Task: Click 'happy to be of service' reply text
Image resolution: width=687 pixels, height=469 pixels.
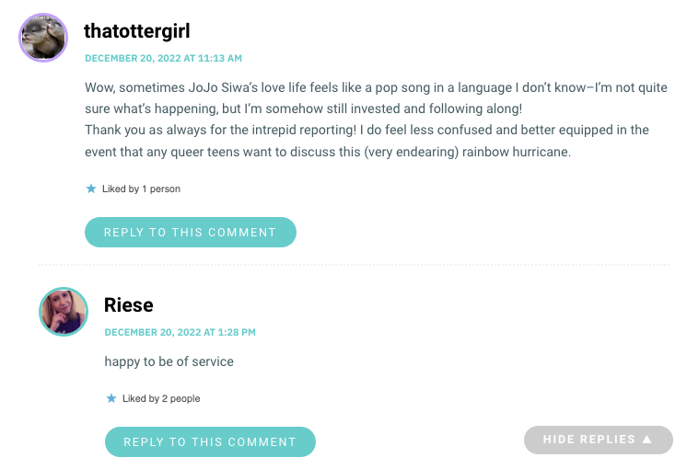Action: (169, 361)
